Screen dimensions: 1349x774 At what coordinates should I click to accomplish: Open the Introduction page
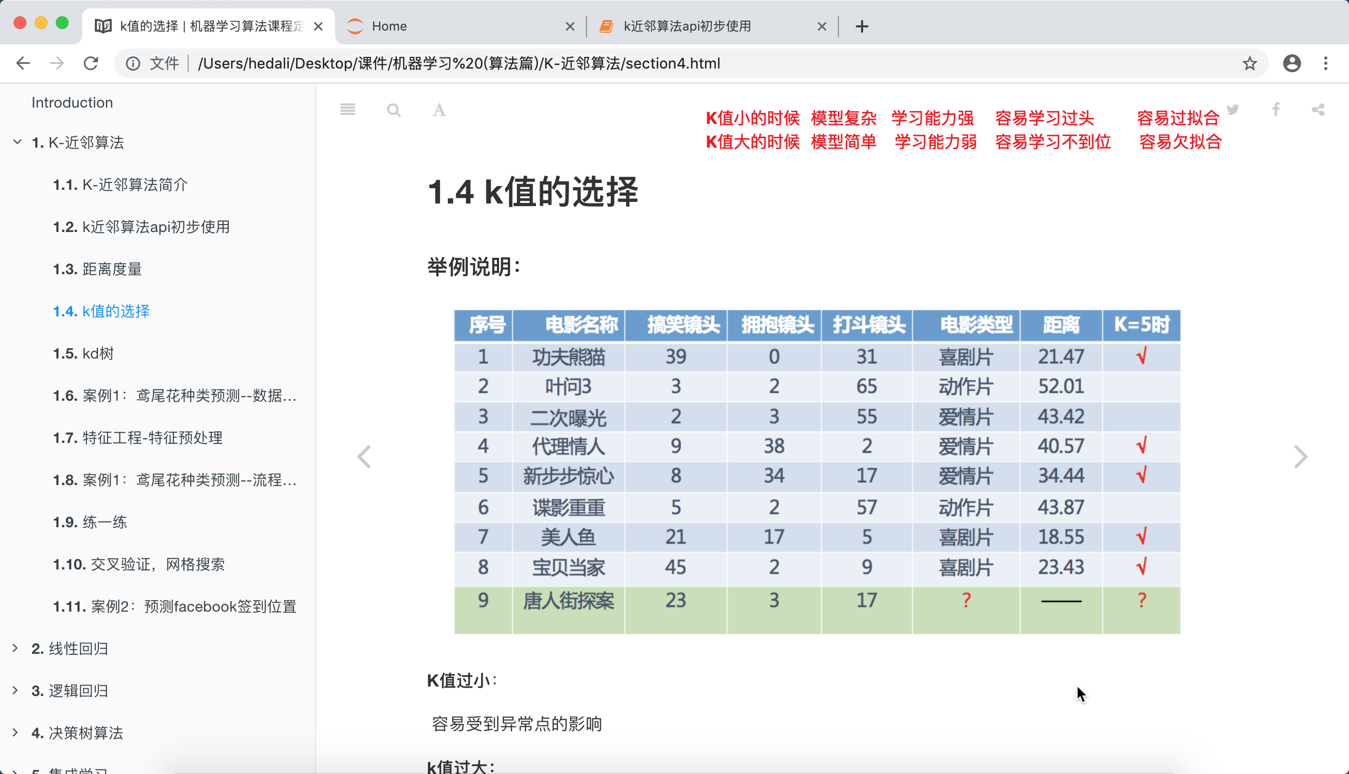[x=72, y=103]
